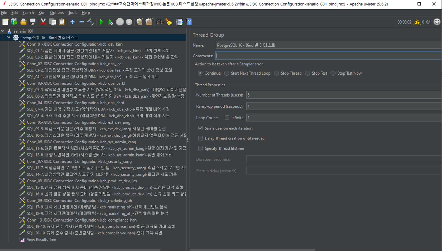Click the gear icon of PostgreSQL thread group

tap(16, 38)
